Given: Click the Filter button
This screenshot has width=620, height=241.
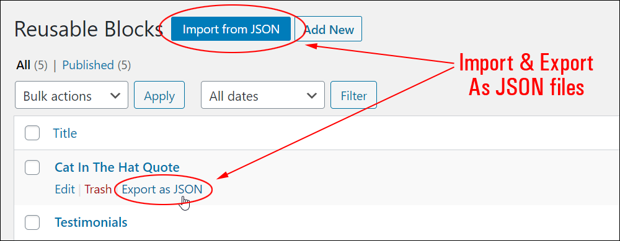Looking at the screenshot, I should [x=353, y=95].
